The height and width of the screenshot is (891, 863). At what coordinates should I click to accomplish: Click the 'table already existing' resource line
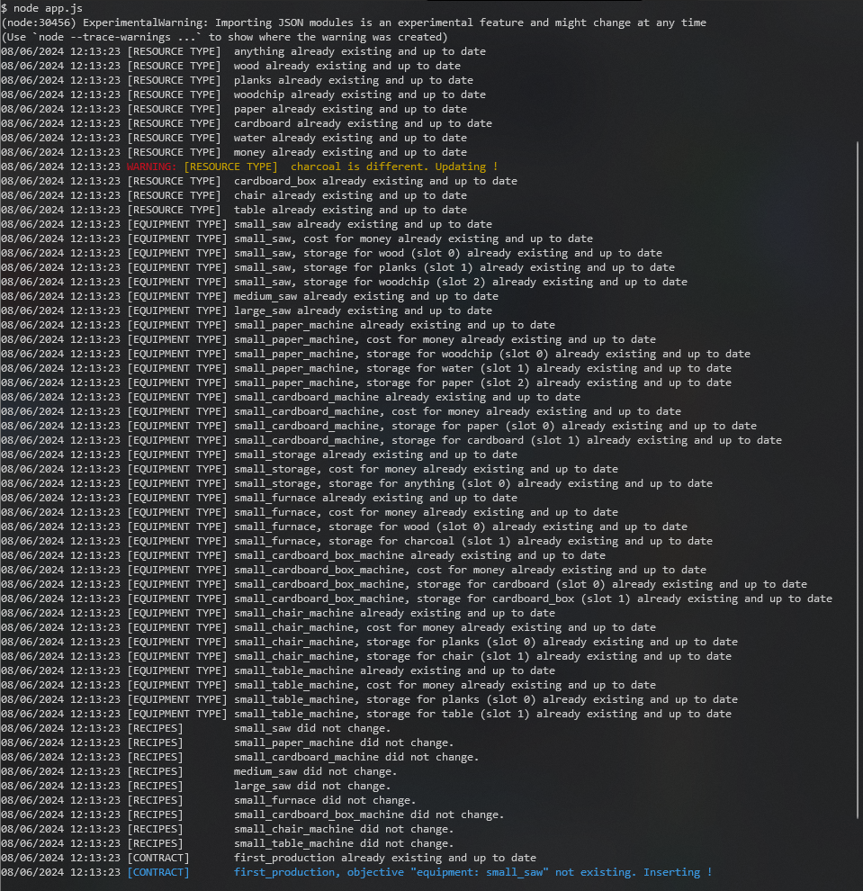point(234,210)
